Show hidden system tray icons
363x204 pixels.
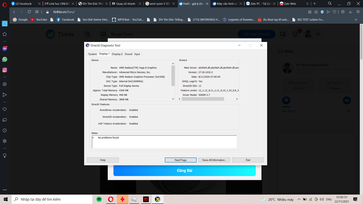pos(299,199)
